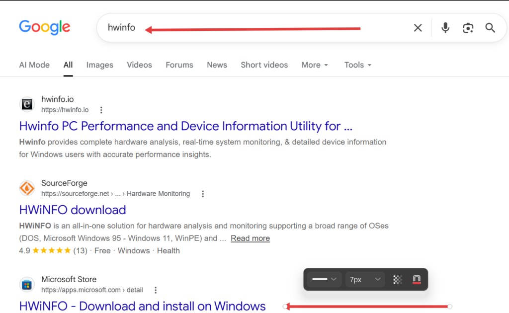Open Google Lens image search icon
This screenshot has height=313, width=509.
coord(468,28)
